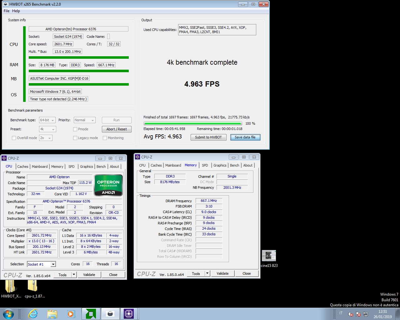Click the IT language indicator in tray
400x320 pixels.
(341, 313)
